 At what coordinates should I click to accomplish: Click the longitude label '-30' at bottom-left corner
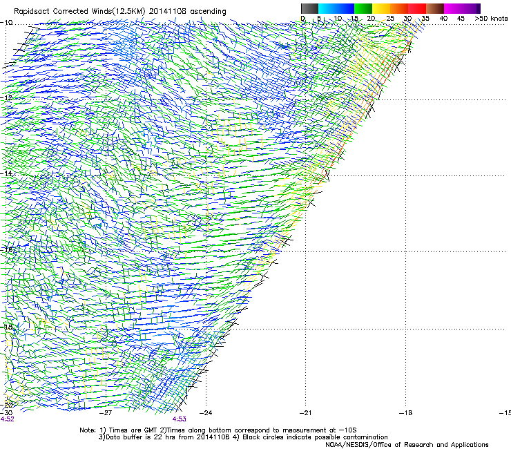[6, 413]
